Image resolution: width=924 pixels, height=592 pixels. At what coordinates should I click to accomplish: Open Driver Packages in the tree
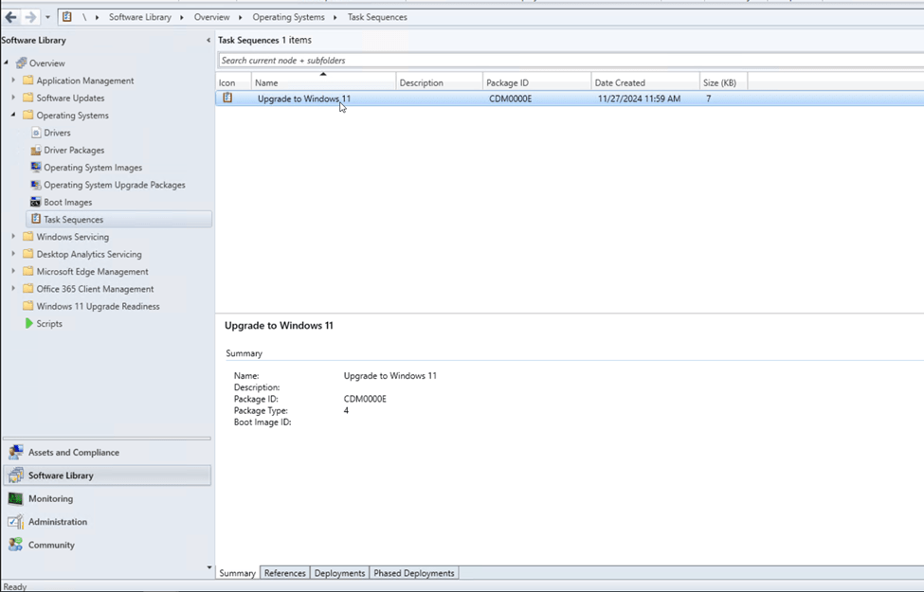pos(74,151)
